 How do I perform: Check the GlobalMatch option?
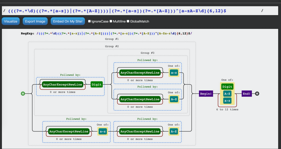(128, 21)
